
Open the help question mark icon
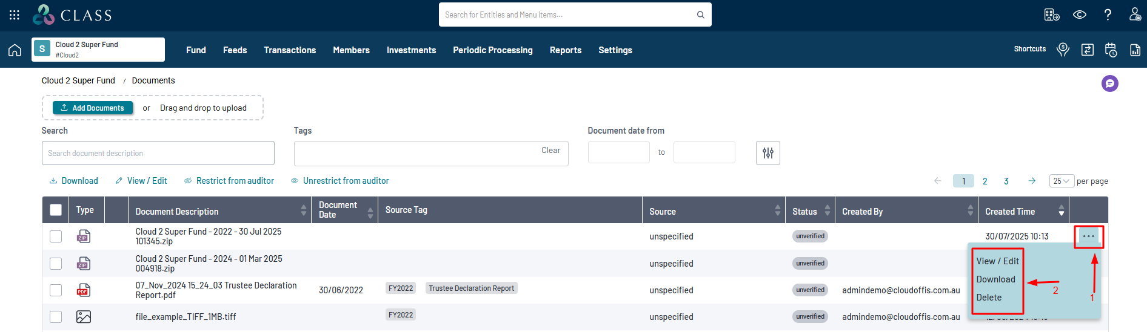[1108, 15]
